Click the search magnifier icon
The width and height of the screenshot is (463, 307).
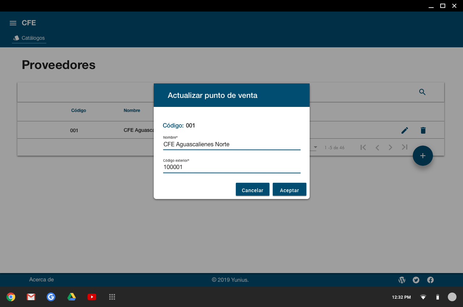(x=422, y=92)
